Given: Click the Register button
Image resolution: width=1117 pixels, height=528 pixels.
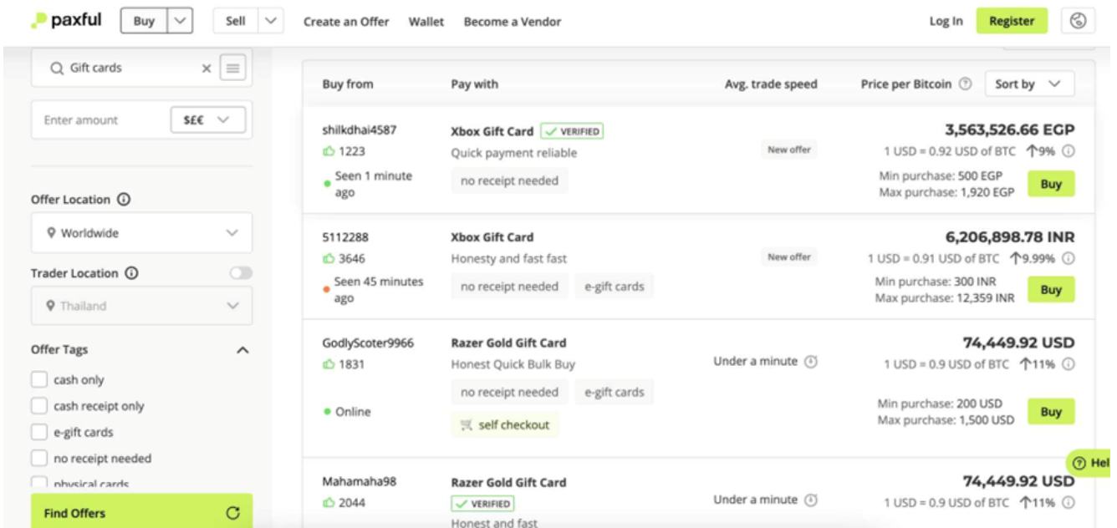Looking at the screenshot, I should (x=1012, y=21).
